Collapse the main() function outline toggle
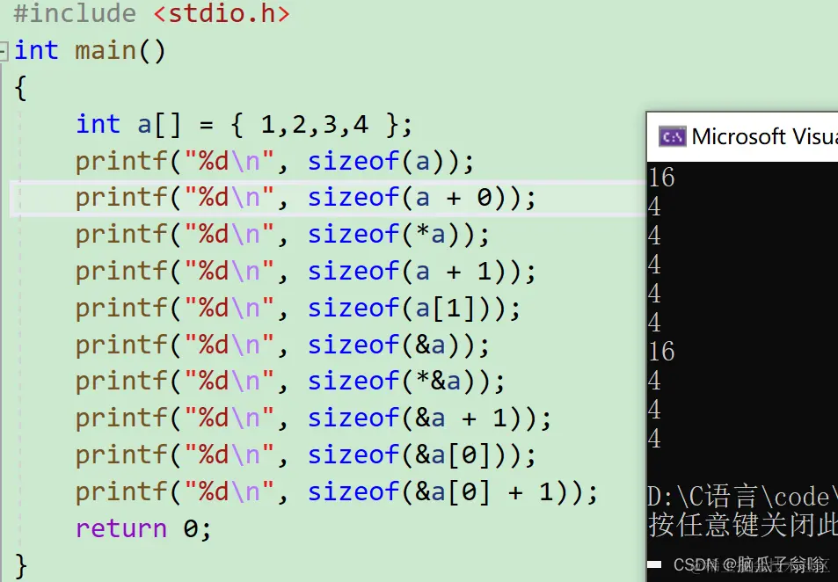This screenshot has width=838, height=582. (x=4, y=51)
